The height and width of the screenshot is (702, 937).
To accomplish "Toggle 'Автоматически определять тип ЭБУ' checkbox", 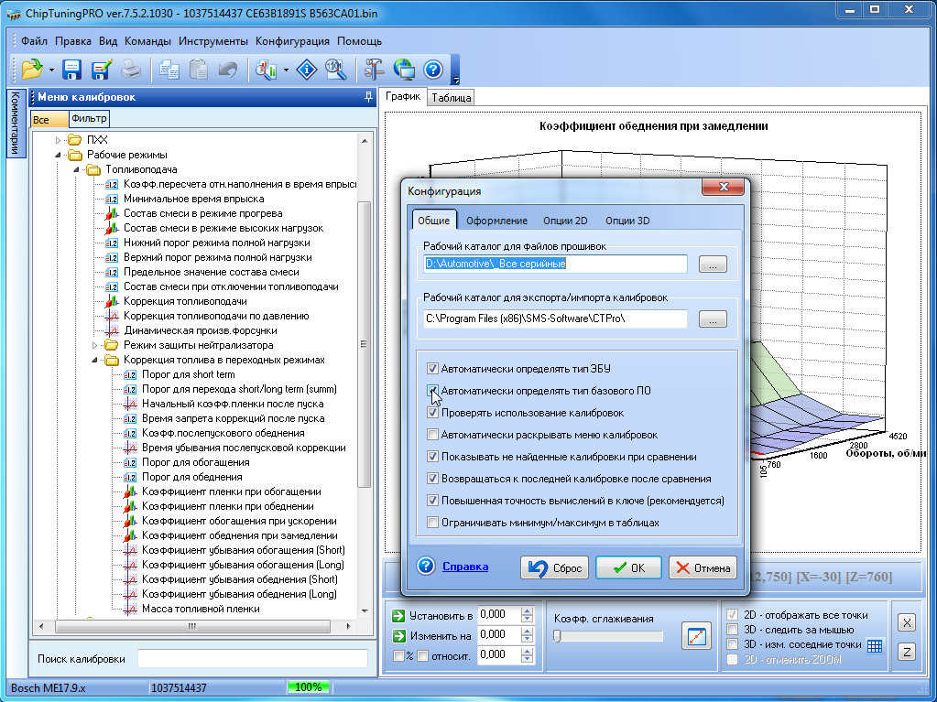I will [432, 369].
